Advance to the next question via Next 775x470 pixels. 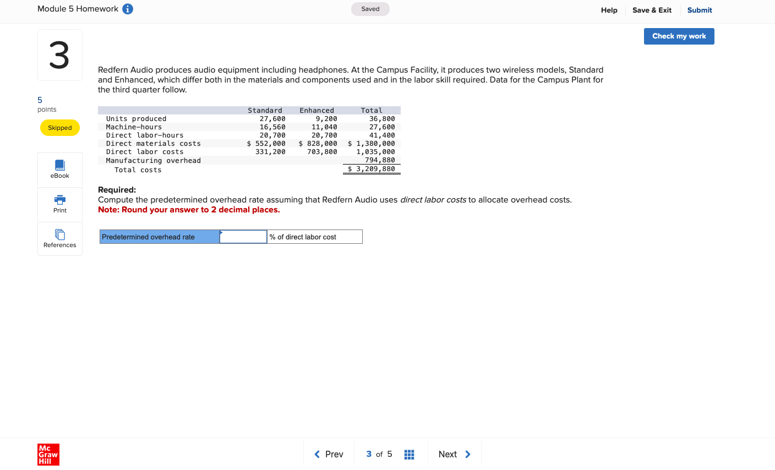(x=449, y=454)
